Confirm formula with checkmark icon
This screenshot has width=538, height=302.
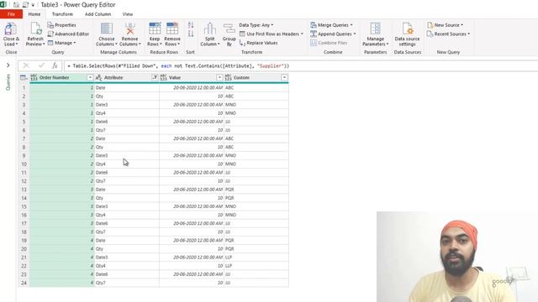click(x=41, y=65)
